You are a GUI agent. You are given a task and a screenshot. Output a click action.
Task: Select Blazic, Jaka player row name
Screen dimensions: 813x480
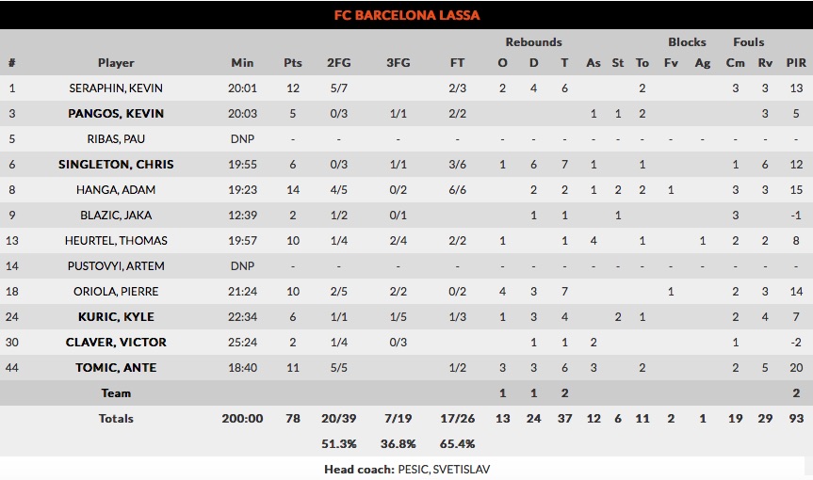point(116,216)
